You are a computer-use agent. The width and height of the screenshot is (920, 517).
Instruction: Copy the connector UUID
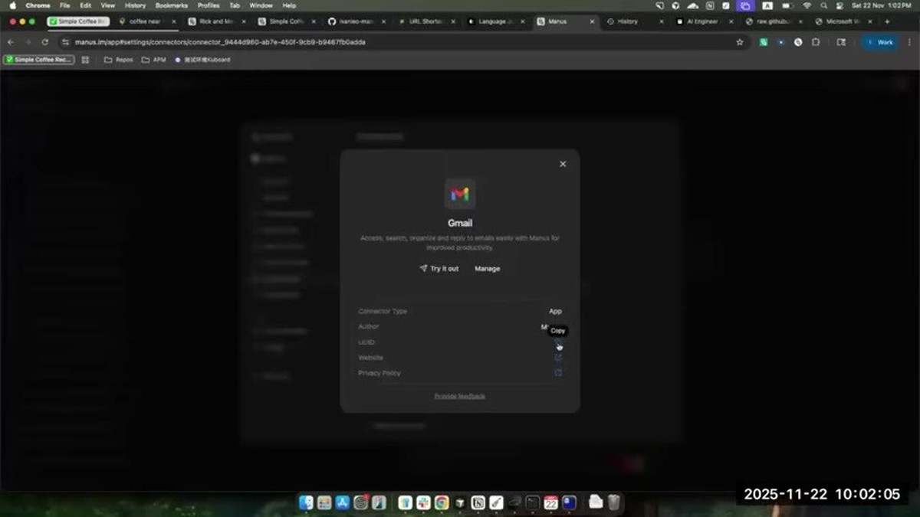558,342
